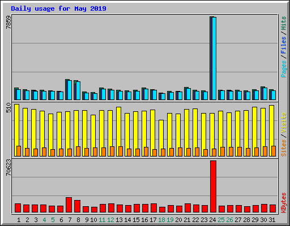The height and width of the screenshot is (226, 290).
Task: Click the day 31 axis label
Action: [x=272, y=220]
